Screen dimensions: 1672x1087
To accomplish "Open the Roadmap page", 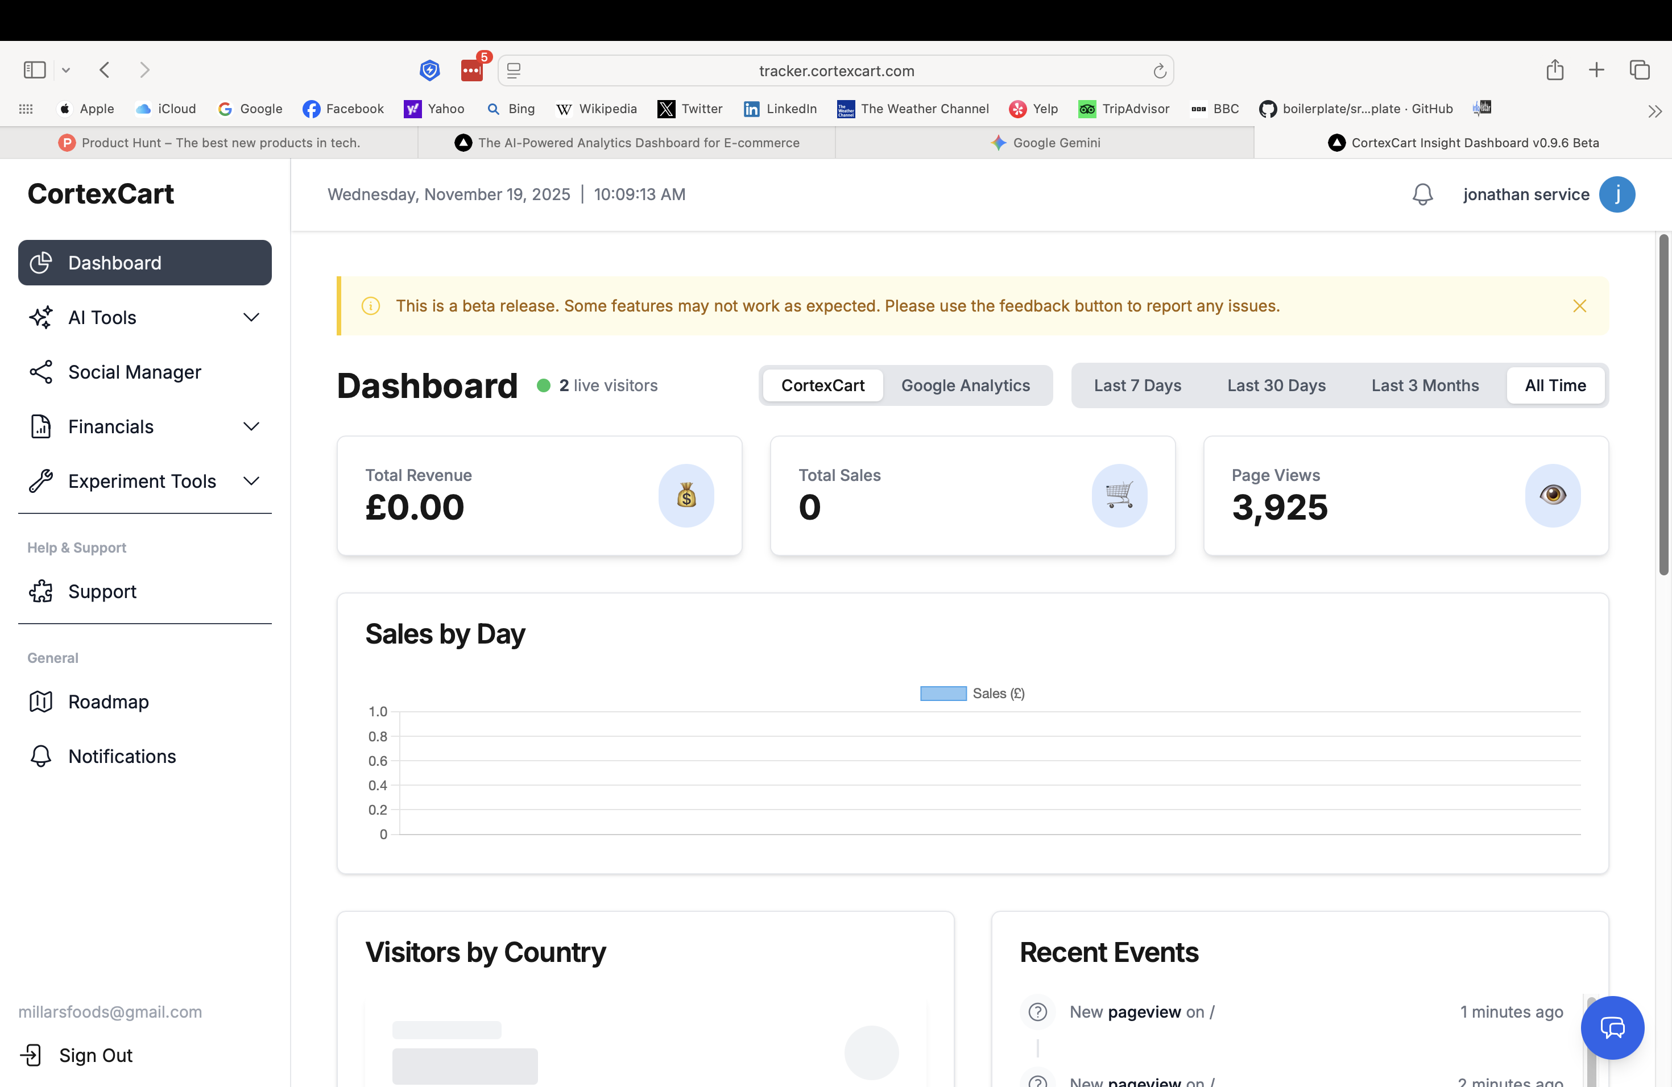I will 108,701.
